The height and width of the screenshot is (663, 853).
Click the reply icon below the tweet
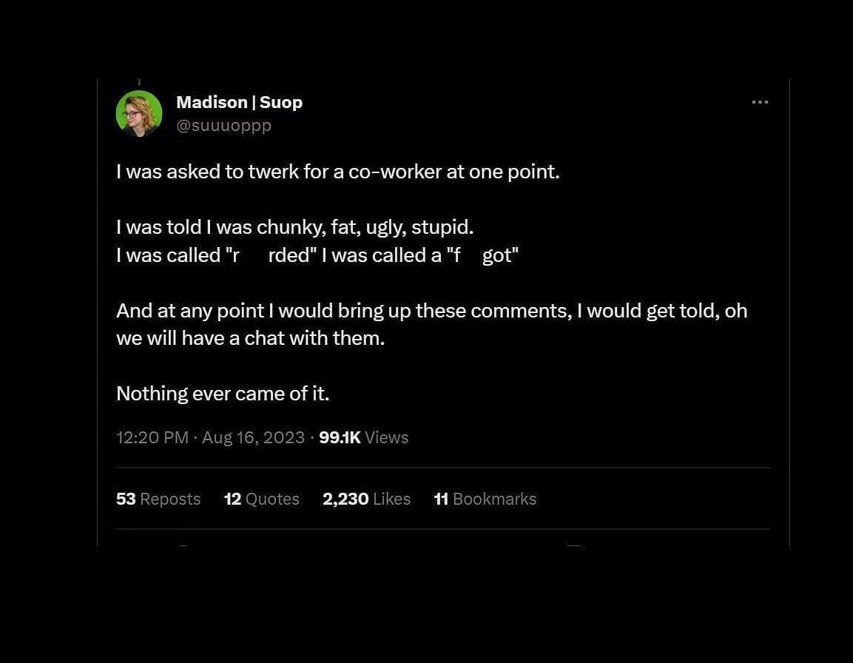pos(182,548)
